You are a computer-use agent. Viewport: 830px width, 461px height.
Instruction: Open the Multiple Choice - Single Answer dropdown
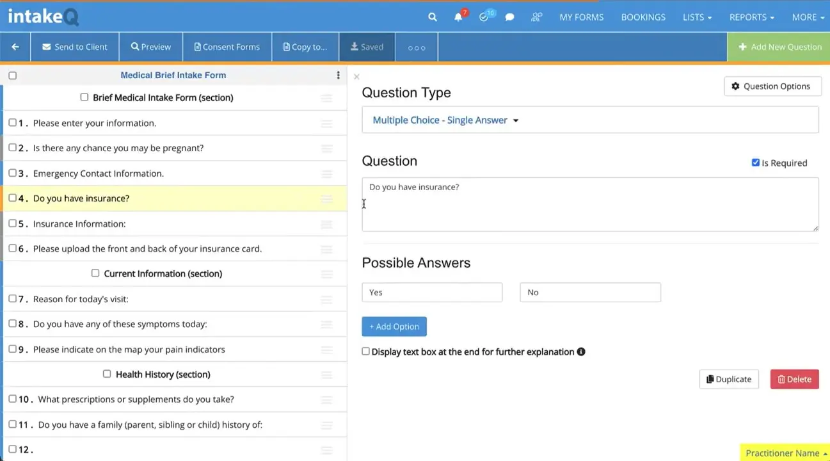point(443,119)
